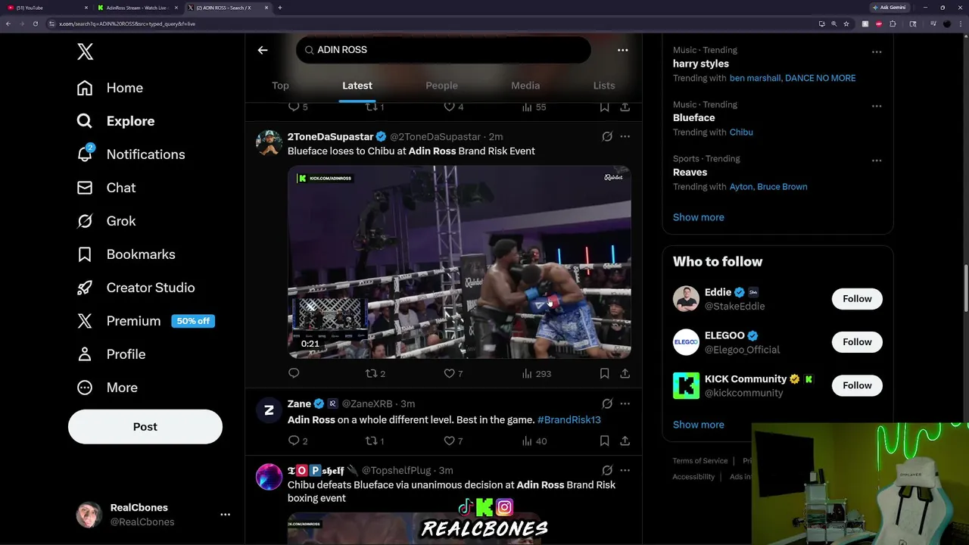Screen dimensions: 969x545
Task: Open more options on Zane's post
Action: coord(625,403)
